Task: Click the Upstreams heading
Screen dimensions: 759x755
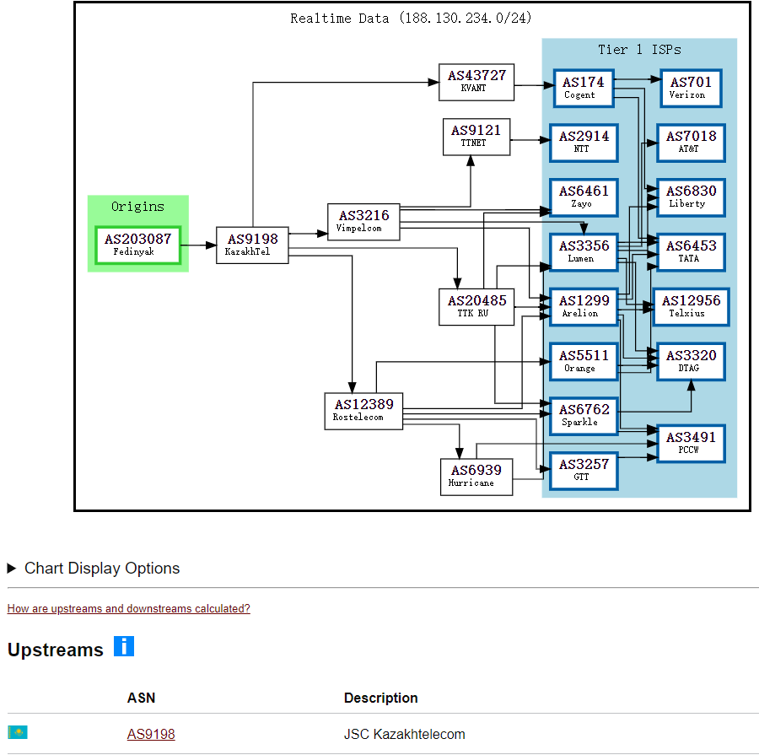Action: click(56, 650)
